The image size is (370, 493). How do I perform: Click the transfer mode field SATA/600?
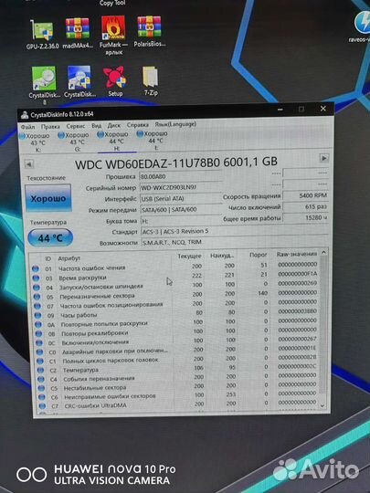tap(181, 209)
